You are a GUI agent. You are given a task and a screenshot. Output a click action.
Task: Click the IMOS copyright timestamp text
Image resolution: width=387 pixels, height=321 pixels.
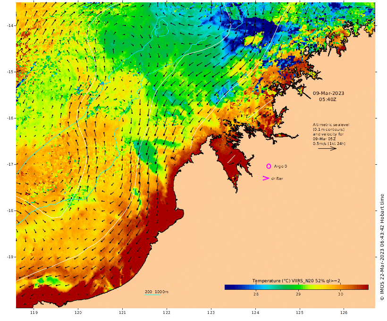tap(382, 247)
